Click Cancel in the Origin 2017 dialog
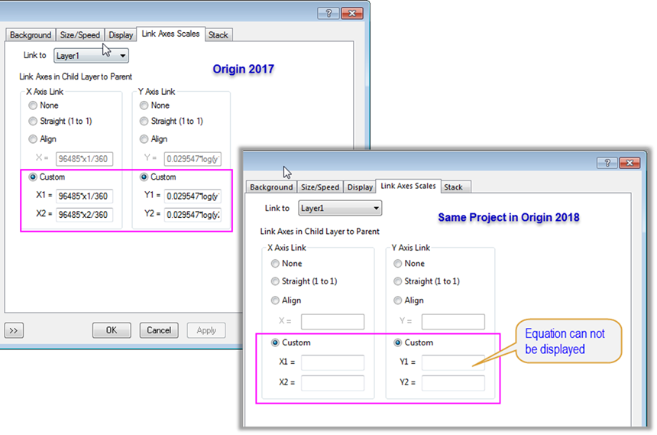Screen dimensions: 657x435 (x=159, y=330)
